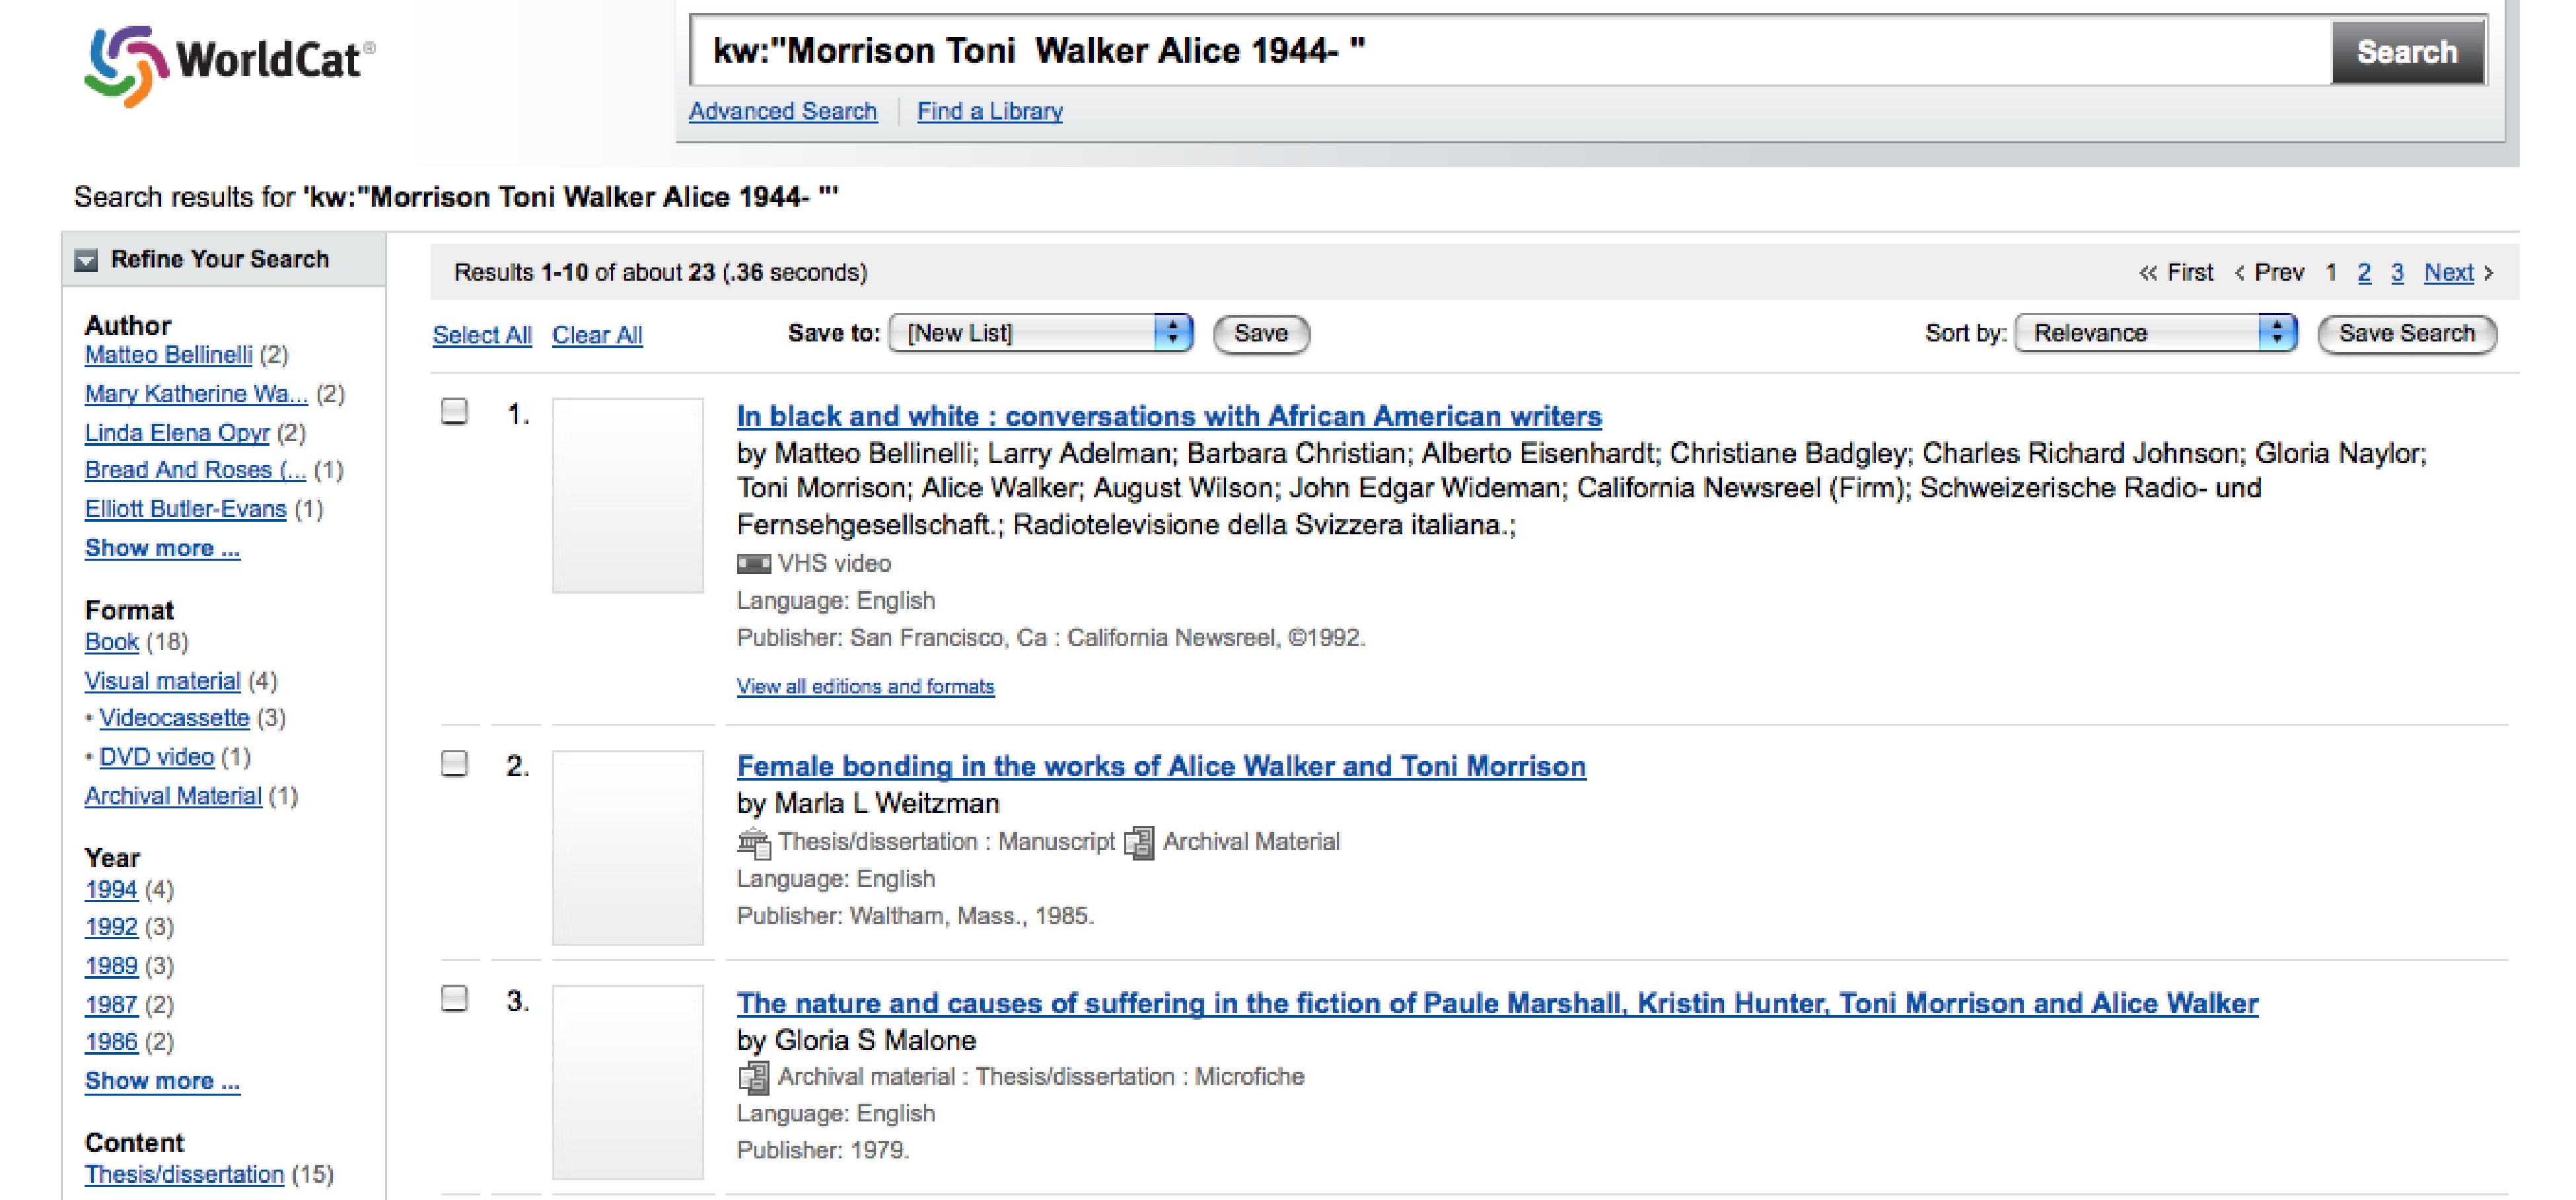Filter by year 1986
Image resolution: width=2576 pixels, height=1200 pixels.
coord(111,1042)
